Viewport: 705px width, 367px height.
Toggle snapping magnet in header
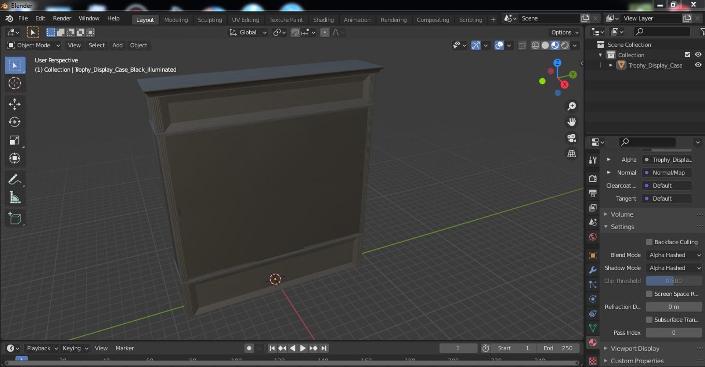[x=295, y=32]
